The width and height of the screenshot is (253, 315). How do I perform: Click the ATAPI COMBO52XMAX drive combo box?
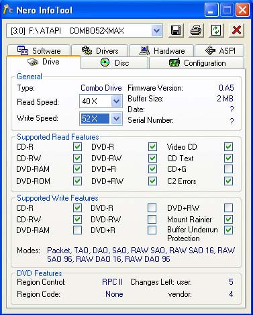pyautogui.click(x=85, y=30)
